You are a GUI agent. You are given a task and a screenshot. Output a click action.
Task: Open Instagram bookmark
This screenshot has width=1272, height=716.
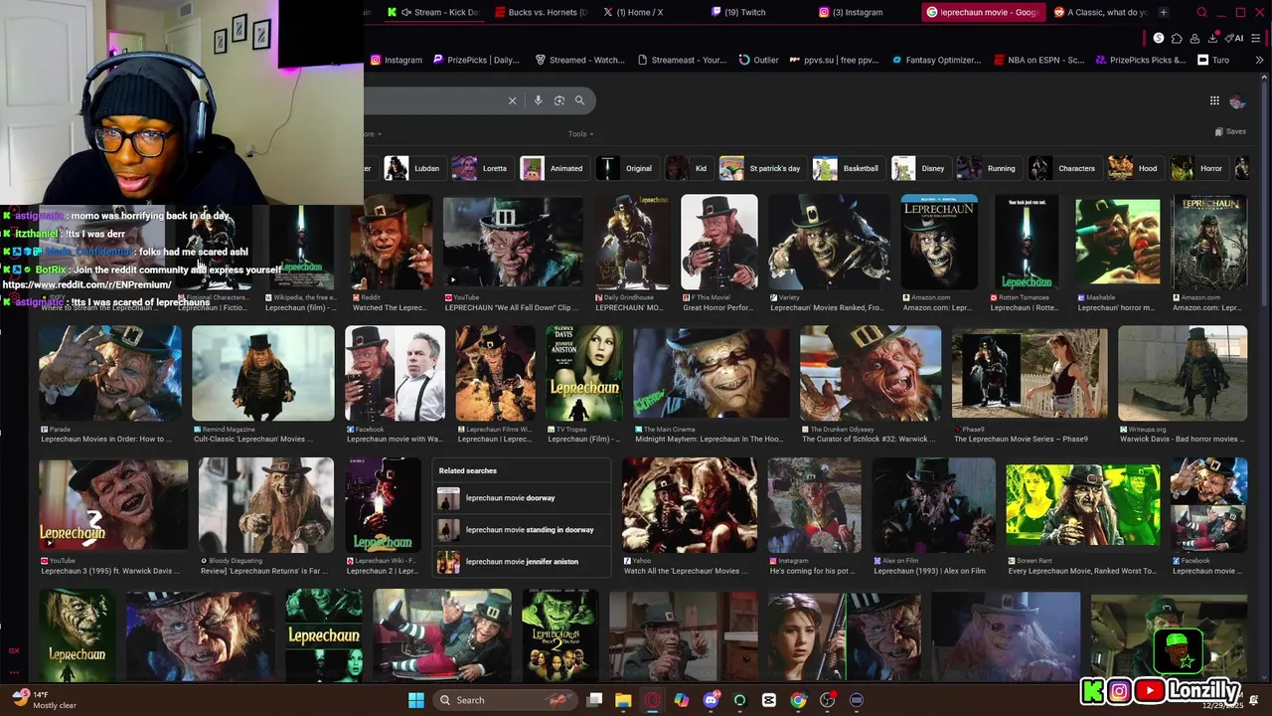[x=397, y=60]
